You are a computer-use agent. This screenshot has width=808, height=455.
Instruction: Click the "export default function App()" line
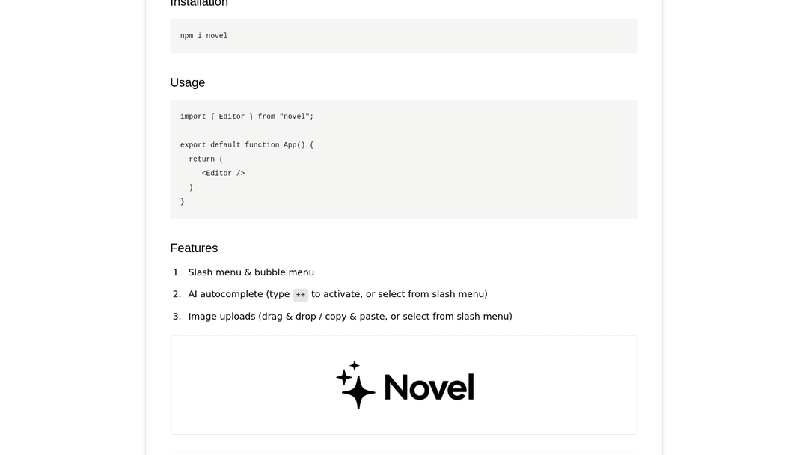point(247,145)
